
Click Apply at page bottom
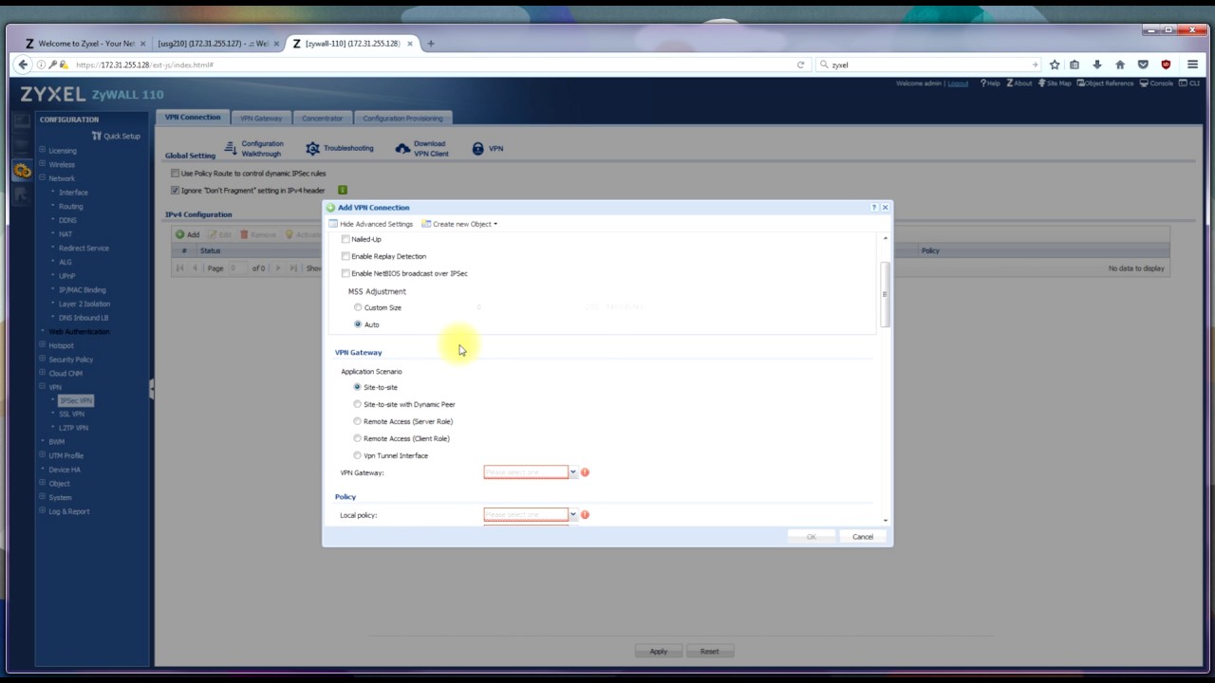659,652
